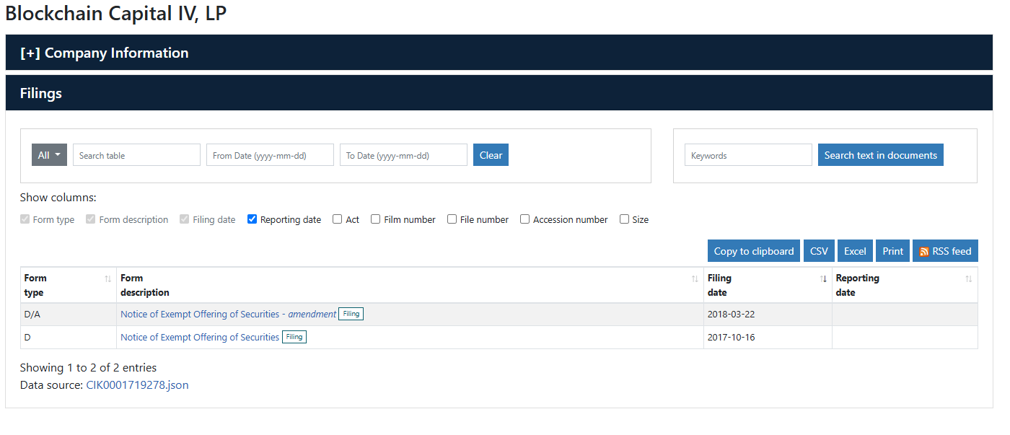Enable the Act column
Screen dimensions: 1010x435
[337, 219]
